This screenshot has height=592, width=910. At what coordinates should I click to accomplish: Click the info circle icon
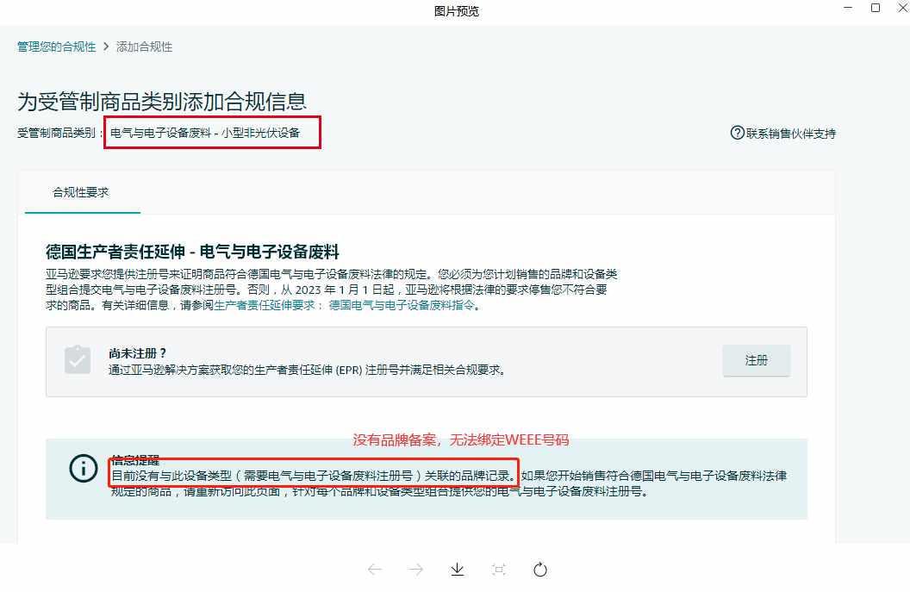coord(84,468)
